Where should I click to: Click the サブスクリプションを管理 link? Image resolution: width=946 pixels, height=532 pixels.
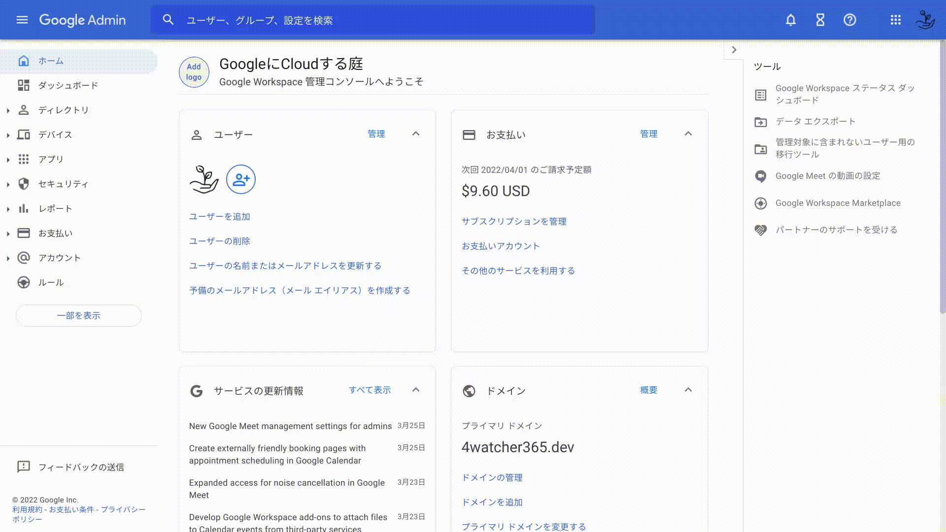click(514, 222)
